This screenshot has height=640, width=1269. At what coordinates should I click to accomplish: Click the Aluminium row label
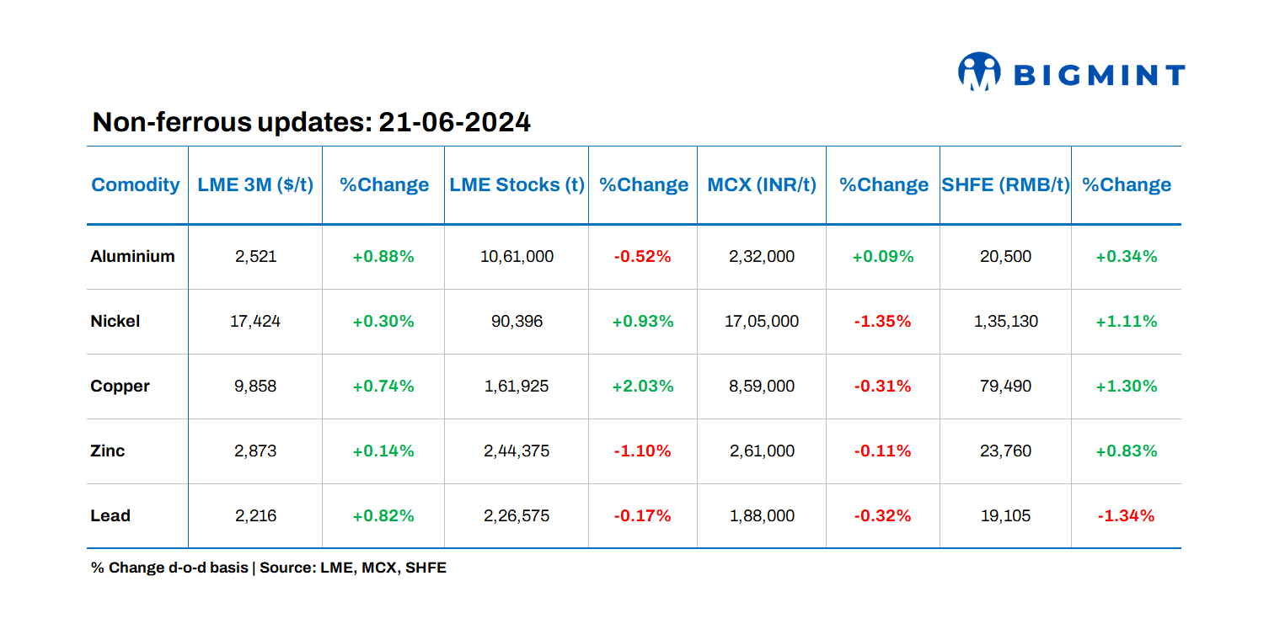point(132,256)
